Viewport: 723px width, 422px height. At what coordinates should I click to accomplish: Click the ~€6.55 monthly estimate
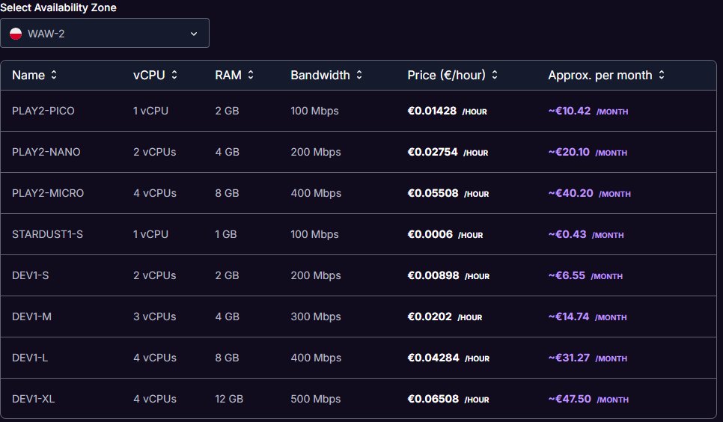point(567,275)
